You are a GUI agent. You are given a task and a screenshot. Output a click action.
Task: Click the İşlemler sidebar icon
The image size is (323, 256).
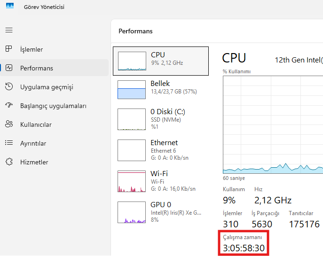pos(8,49)
